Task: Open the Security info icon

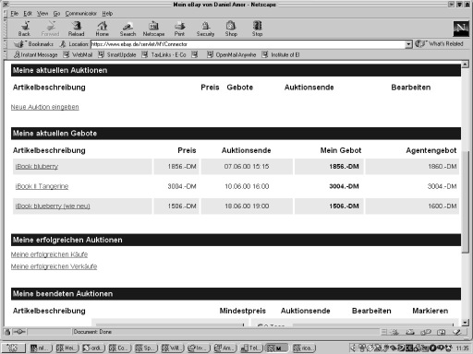Action: (205, 29)
